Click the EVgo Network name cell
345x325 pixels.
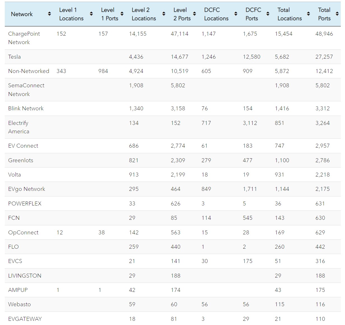pyautogui.click(x=27, y=189)
